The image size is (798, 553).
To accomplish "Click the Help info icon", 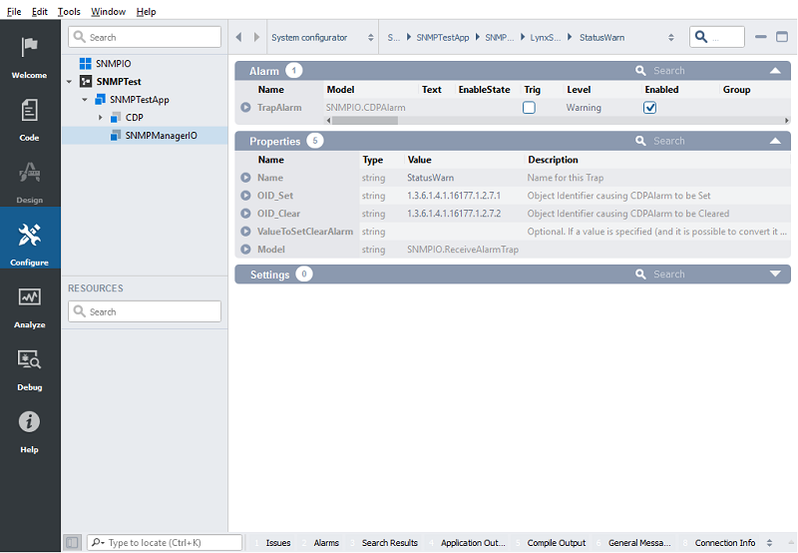I will 30,422.
